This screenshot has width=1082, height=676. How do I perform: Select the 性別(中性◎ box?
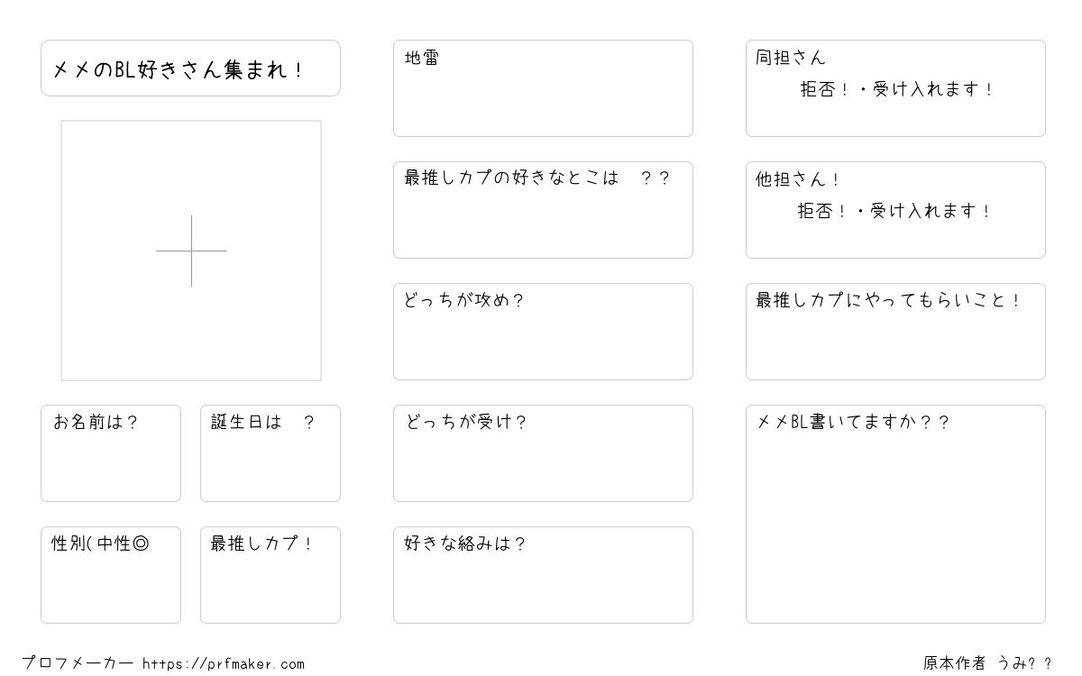pyautogui.click(x=111, y=575)
